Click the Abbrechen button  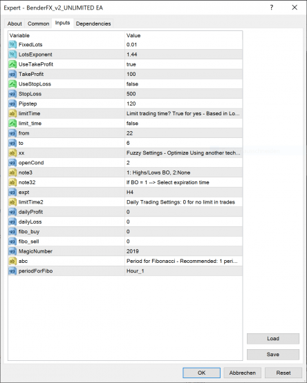click(243, 373)
